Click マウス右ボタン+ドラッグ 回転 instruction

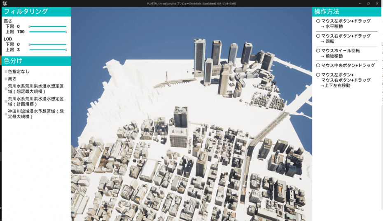(343, 39)
